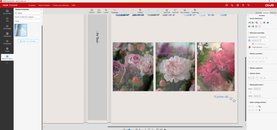This screenshot has width=277, height=130.
Task: Select the white carnation center photo
Action: [x=175, y=67]
